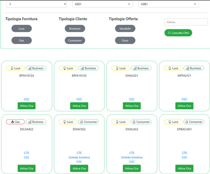The height and width of the screenshot is (174, 210).
Task: Activate the DPBACAN1 offer with Attiva Ora
Action: [184, 168]
